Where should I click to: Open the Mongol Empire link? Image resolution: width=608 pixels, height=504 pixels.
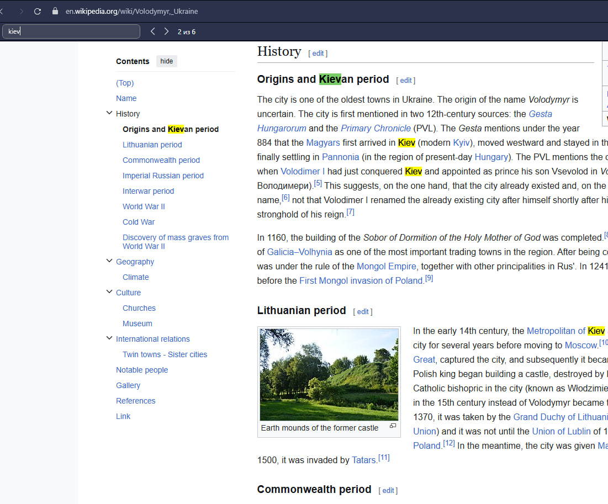pos(386,266)
